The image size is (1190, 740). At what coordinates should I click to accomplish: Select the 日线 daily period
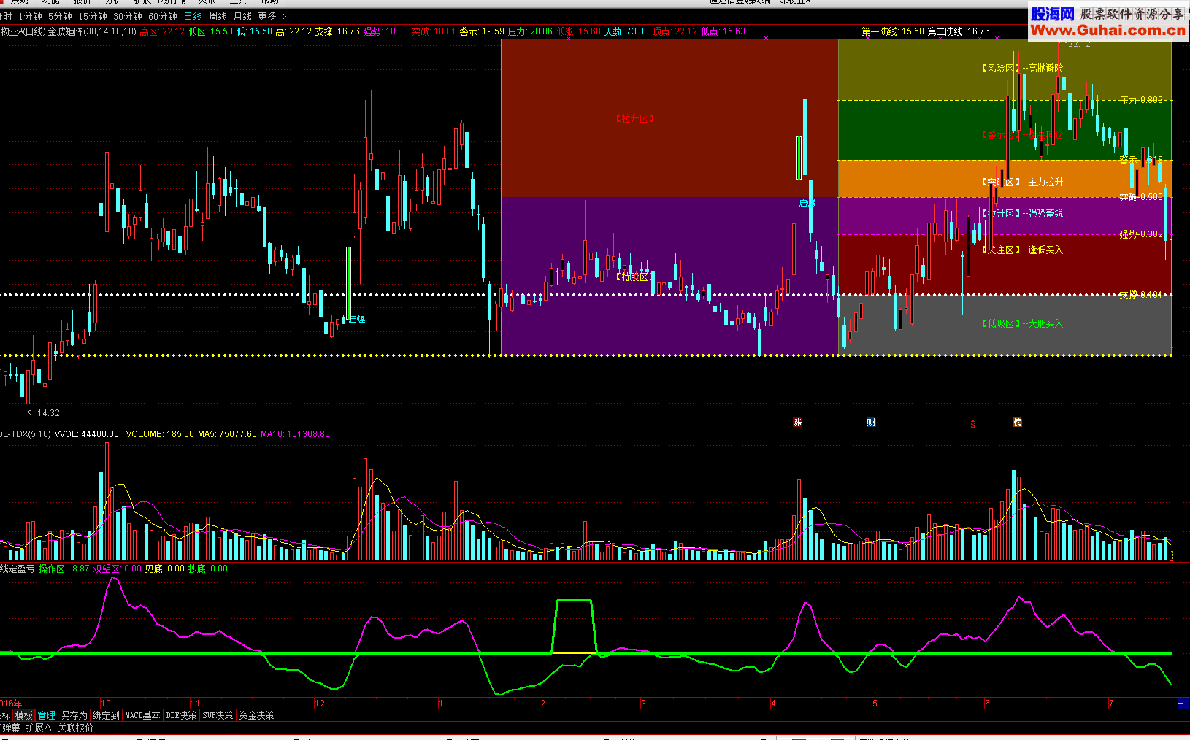193,16
